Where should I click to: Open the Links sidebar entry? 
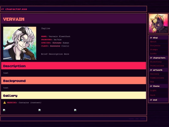153,53
